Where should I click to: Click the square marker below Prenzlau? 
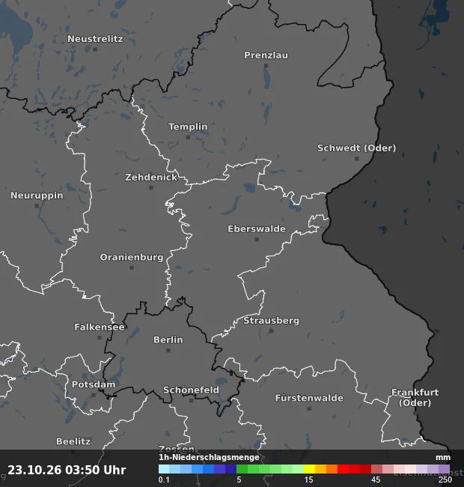(x=266, y=66)
